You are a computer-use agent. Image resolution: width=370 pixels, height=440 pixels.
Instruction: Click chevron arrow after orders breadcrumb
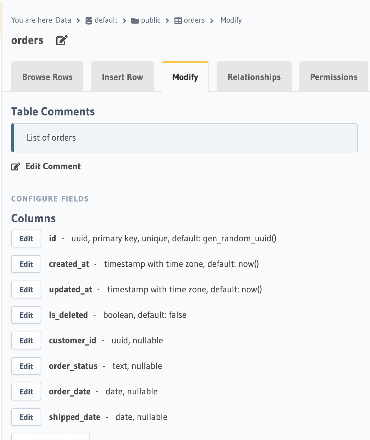(212, 21)
